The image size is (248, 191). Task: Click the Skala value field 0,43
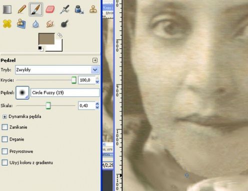point(86,105)
